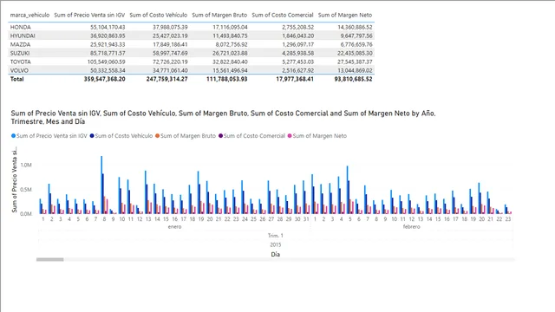Click MAZDA net margin 6,776,659.76
The height and width of the screenshot is (312, 555).
click(356, 44)
